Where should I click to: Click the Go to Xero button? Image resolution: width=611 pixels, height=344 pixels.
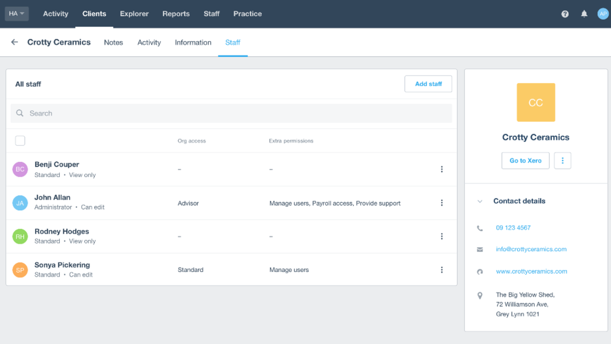coord(525,161)
